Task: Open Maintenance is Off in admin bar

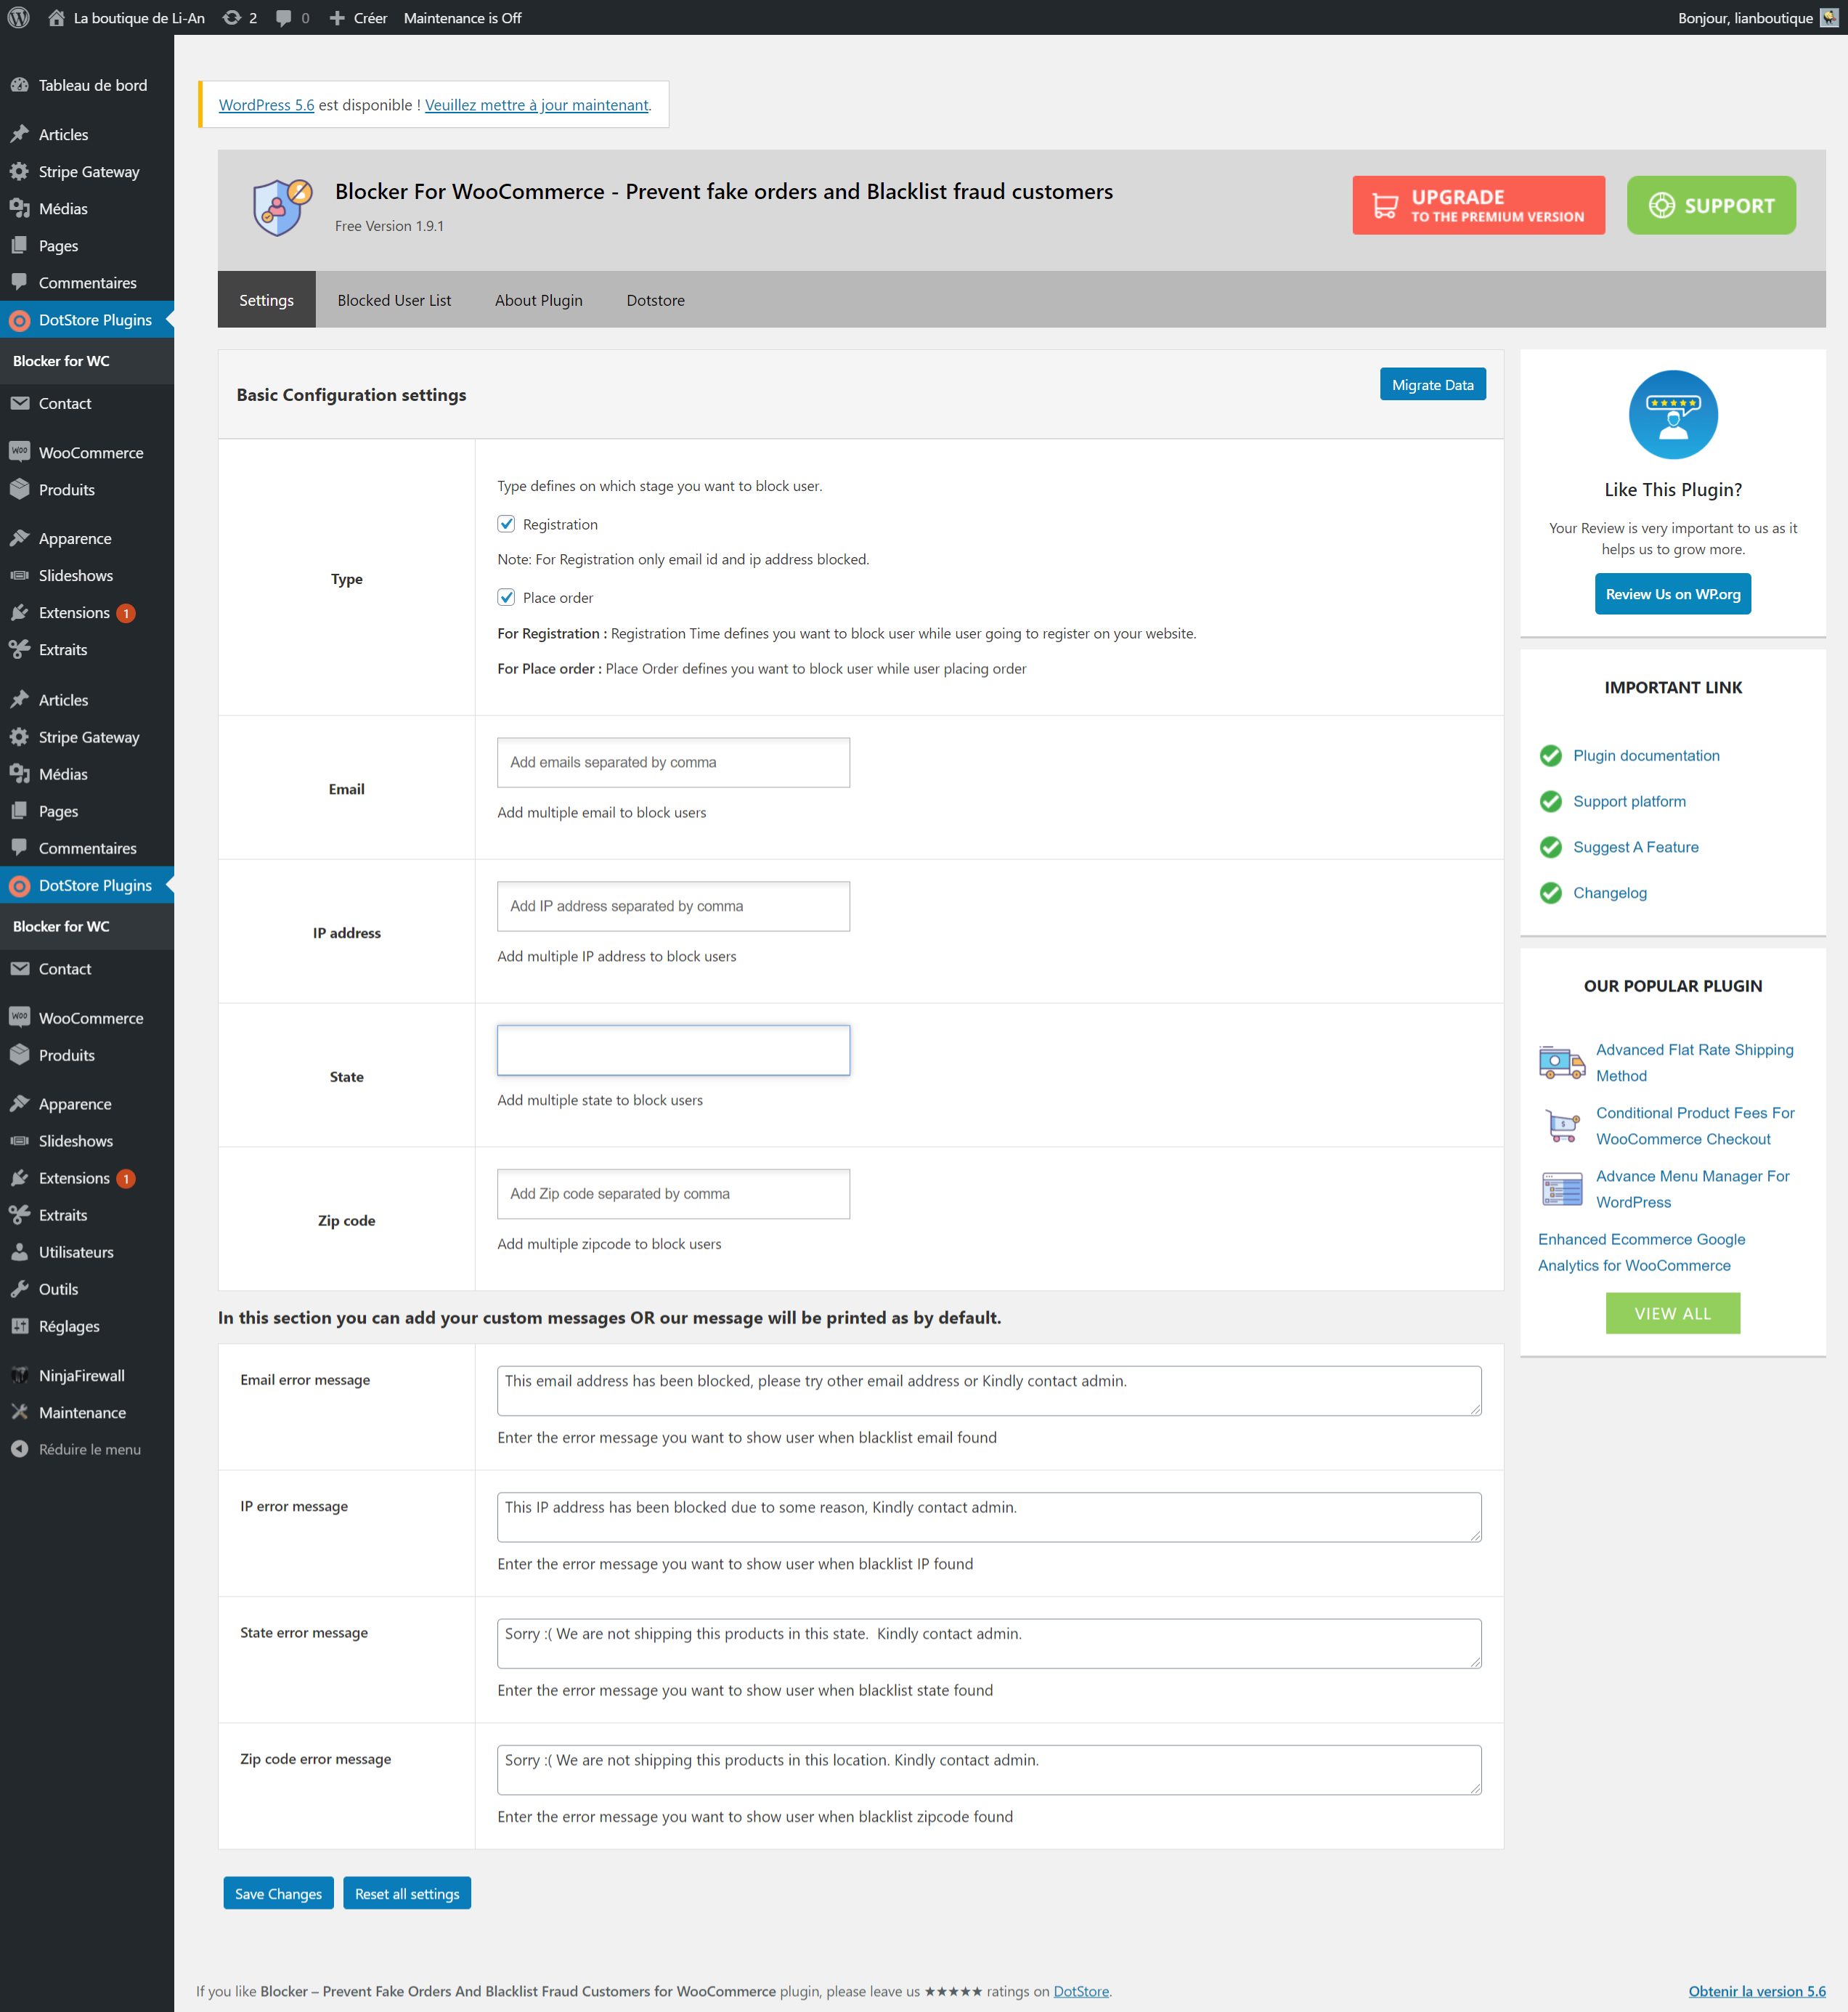Action: click(x=463, y=18)
